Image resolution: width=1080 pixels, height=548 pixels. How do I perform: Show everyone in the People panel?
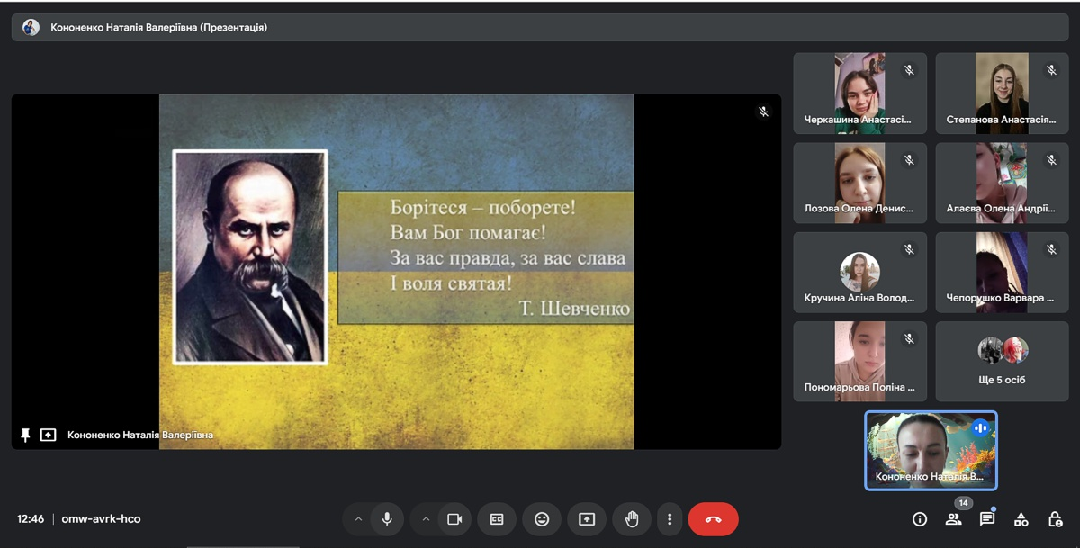tap(953, 519)
